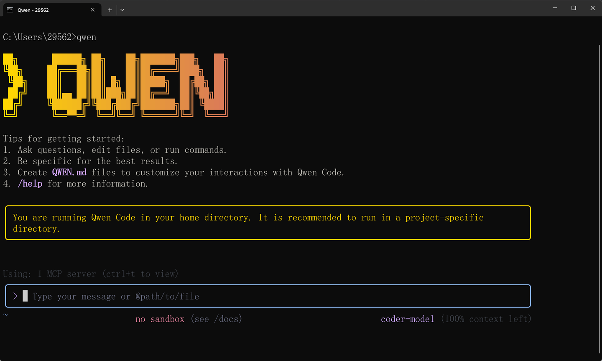Click the home directory "~" indicator

click(5, 315)
